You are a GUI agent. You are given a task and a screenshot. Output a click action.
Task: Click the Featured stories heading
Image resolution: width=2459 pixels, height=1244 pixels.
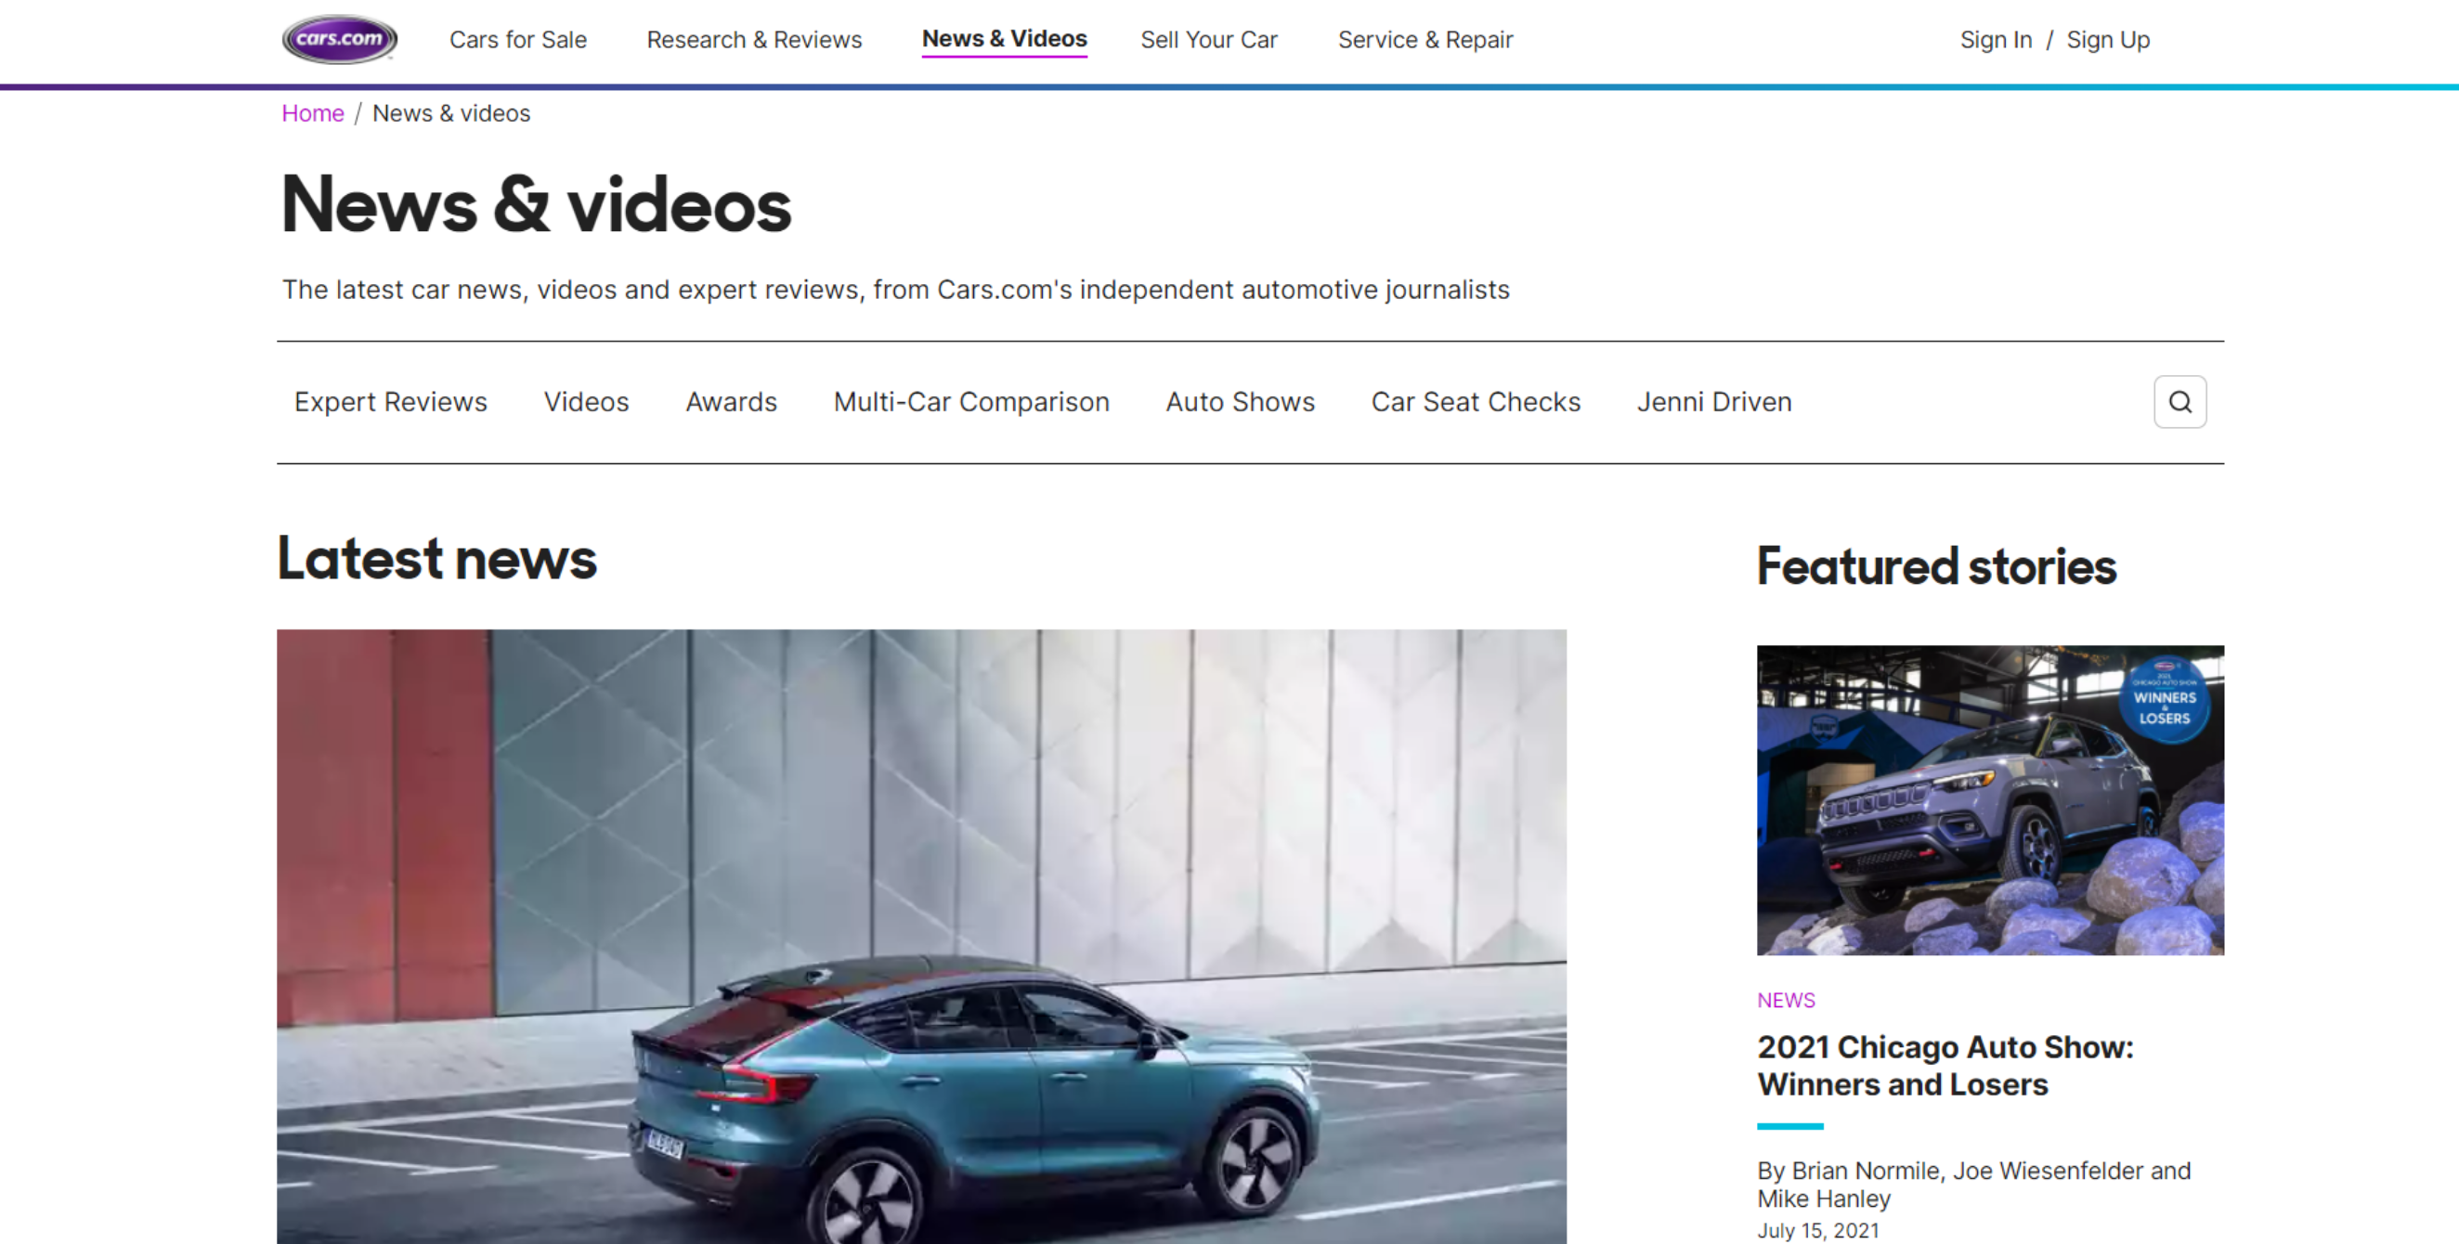tap(1936, 565)
